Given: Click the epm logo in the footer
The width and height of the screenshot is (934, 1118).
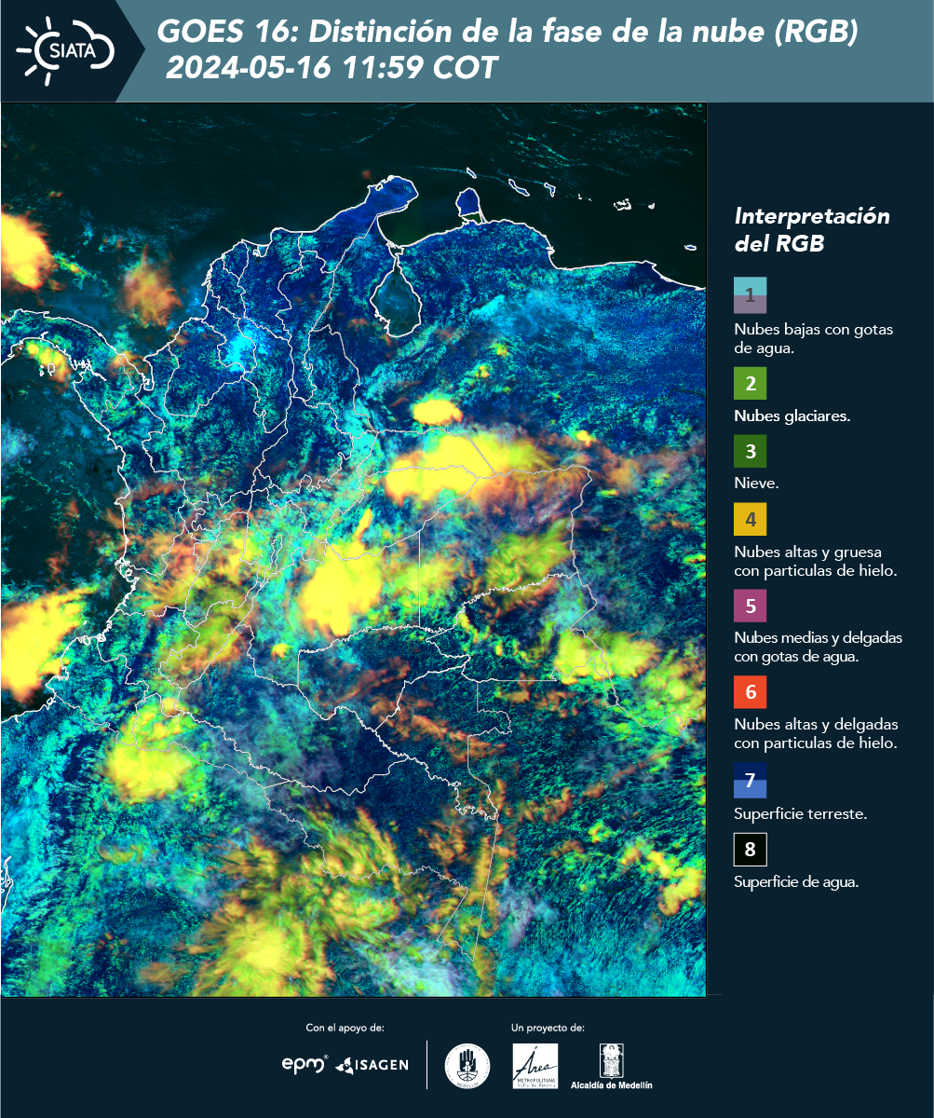Looking at the screenshot, I should (x=305, y=1064).
